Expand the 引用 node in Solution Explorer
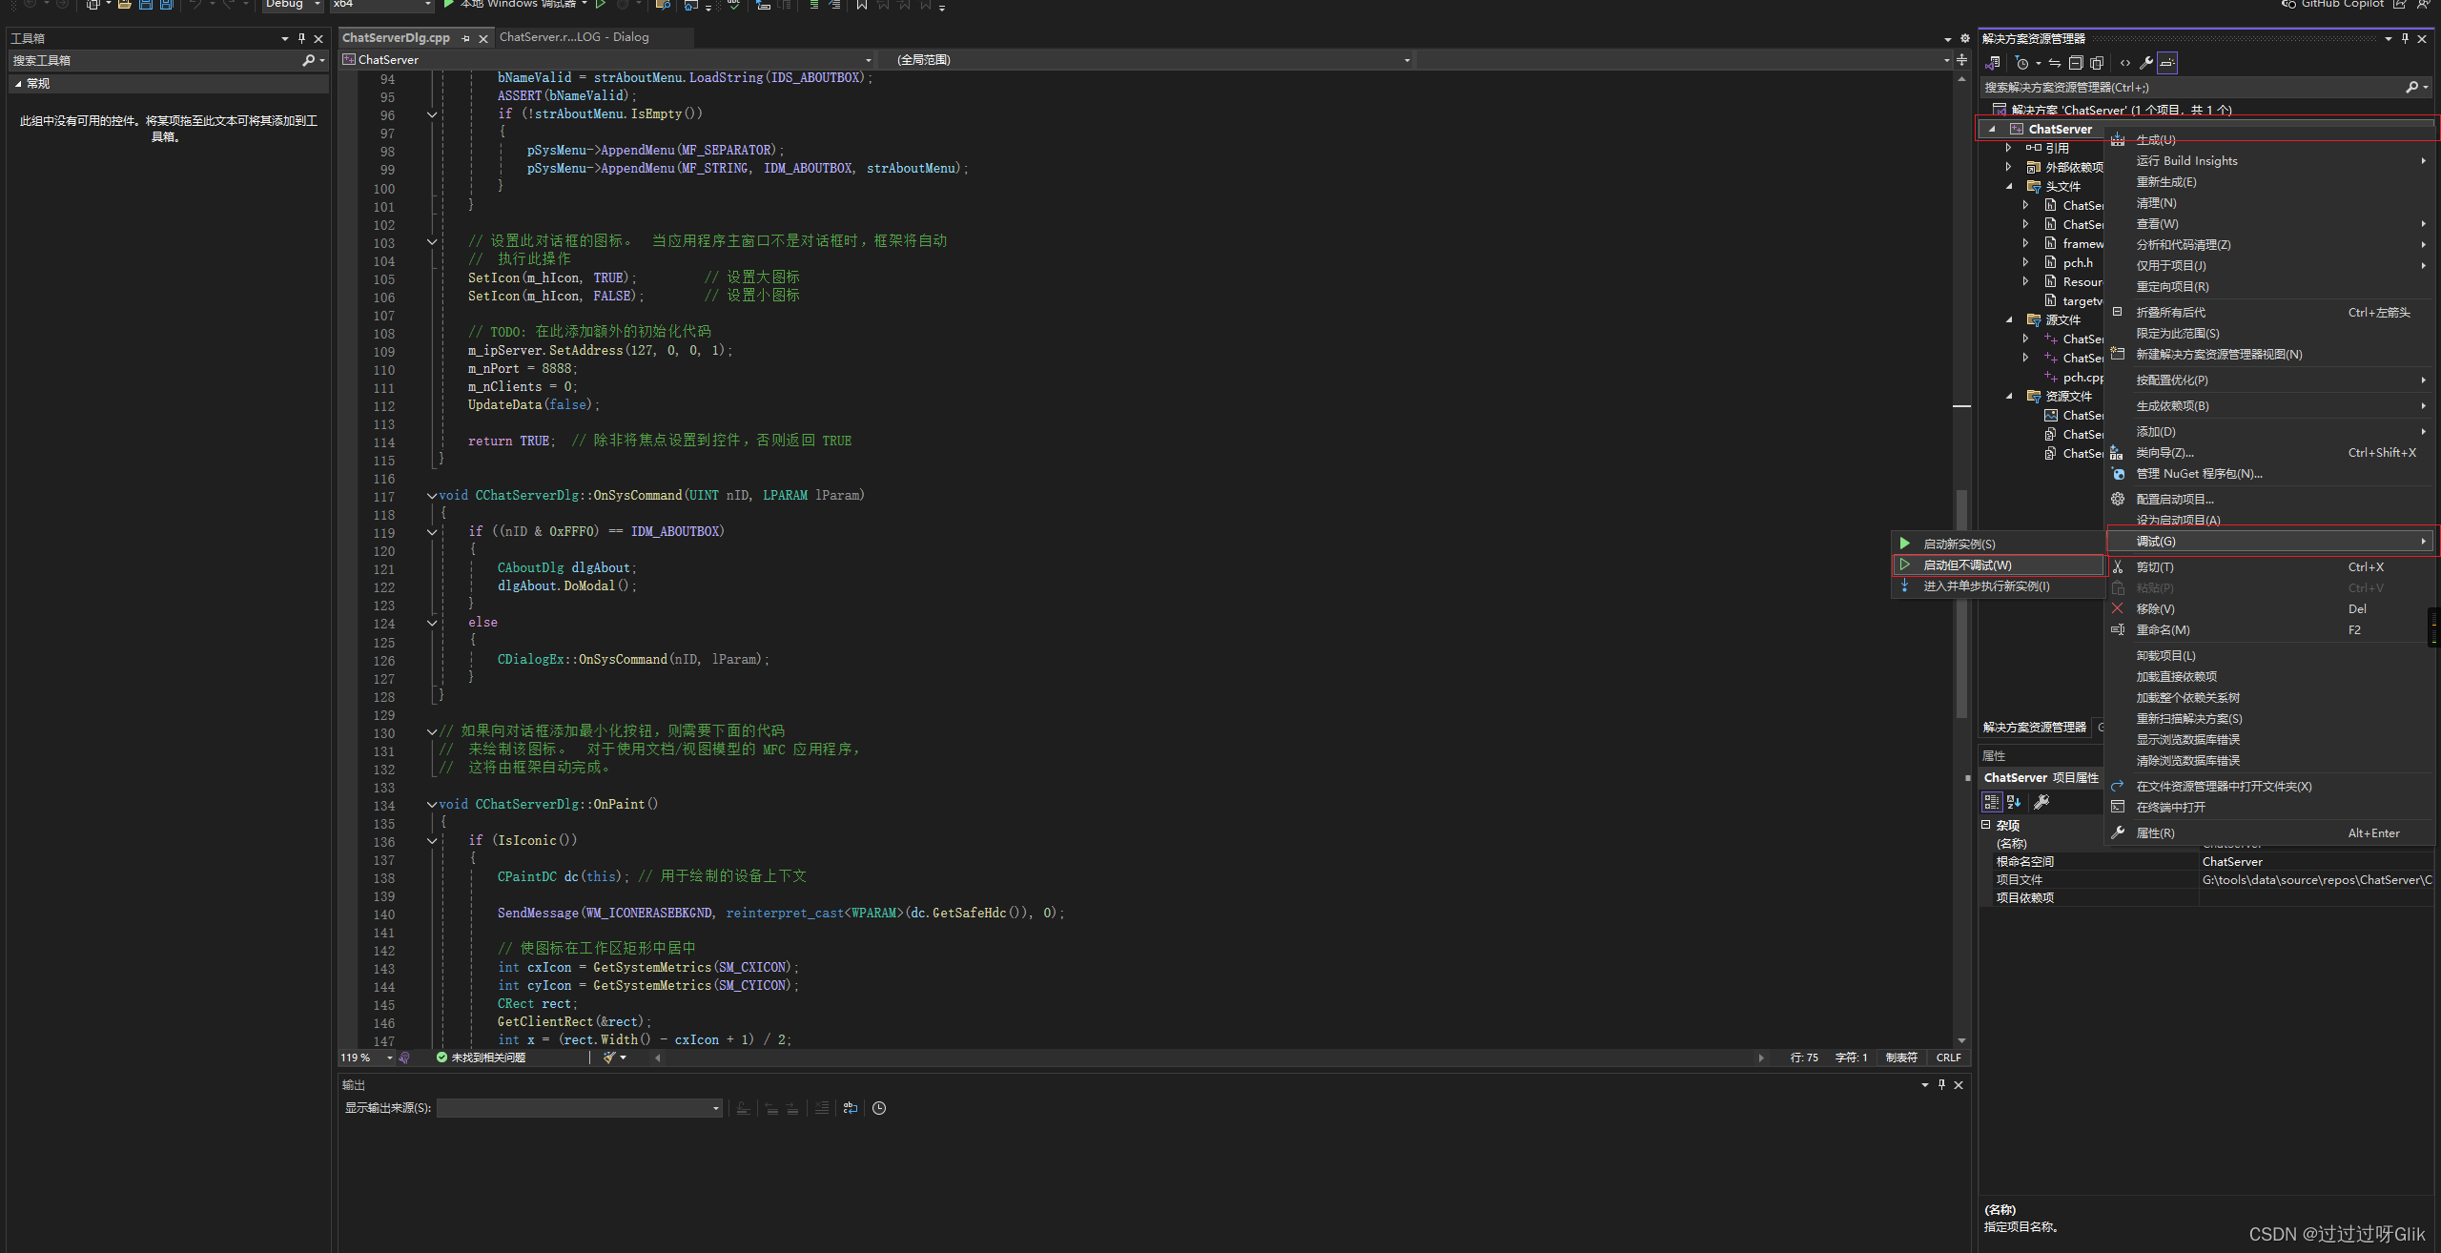This screenshot has height=1253, width=2441. tap(2008, 148)
